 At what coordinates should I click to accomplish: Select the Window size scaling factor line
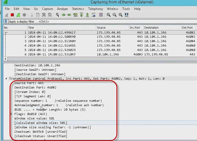[x=53, y=127]
